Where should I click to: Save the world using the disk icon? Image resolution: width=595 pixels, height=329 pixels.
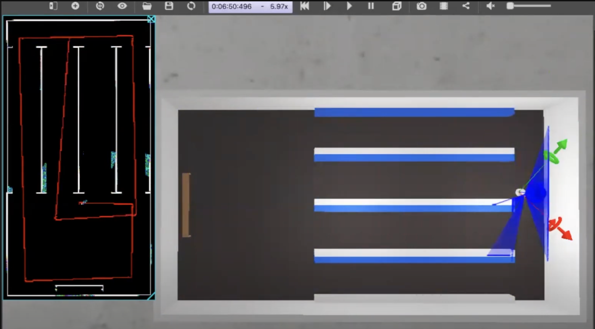(169, 6)
